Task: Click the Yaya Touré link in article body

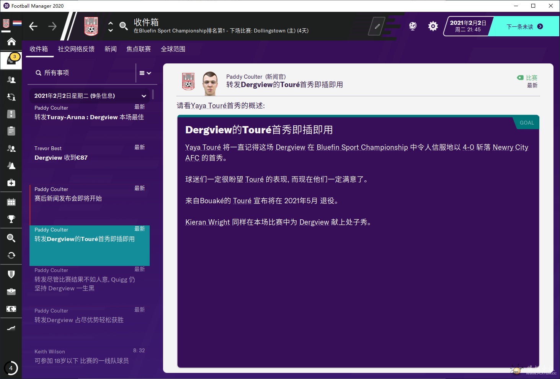Action: [203, 147]
